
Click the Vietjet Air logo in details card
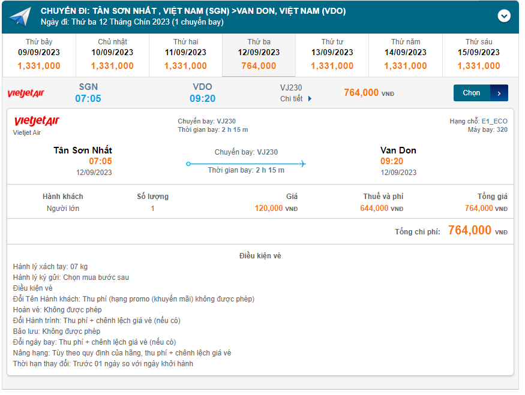[37, 122]
